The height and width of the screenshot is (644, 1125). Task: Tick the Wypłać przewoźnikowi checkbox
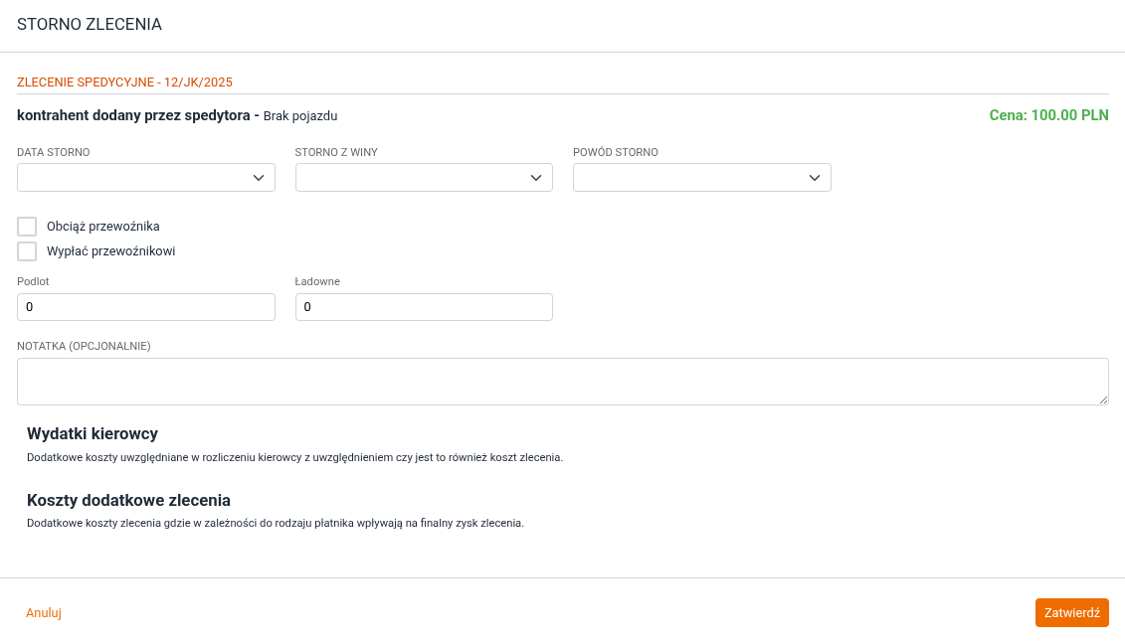(27, 251)
